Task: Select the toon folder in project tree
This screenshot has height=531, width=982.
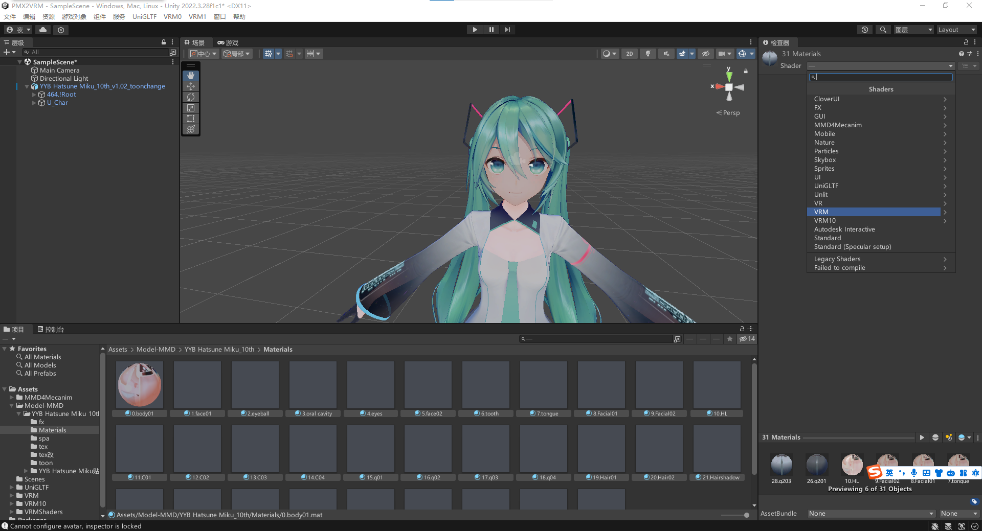Action: 46,463
